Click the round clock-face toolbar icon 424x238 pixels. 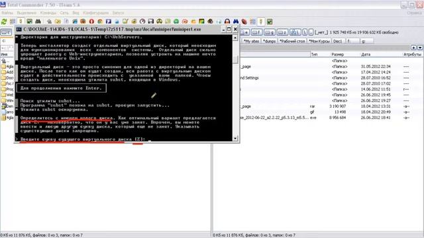(x=142, y=21)
